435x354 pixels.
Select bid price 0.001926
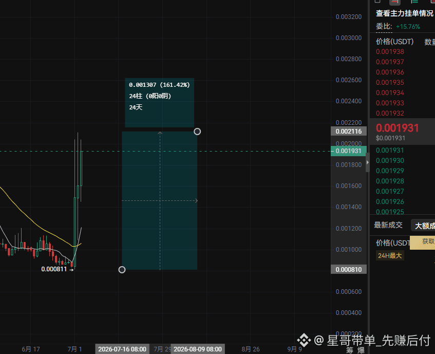tap(390, 202)
